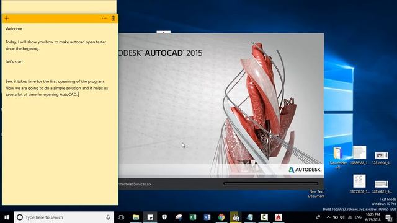Image resolution: width=397 pixels, height=223 pixels.
Task: Launch Word from the taskbar
Action: 207,217
